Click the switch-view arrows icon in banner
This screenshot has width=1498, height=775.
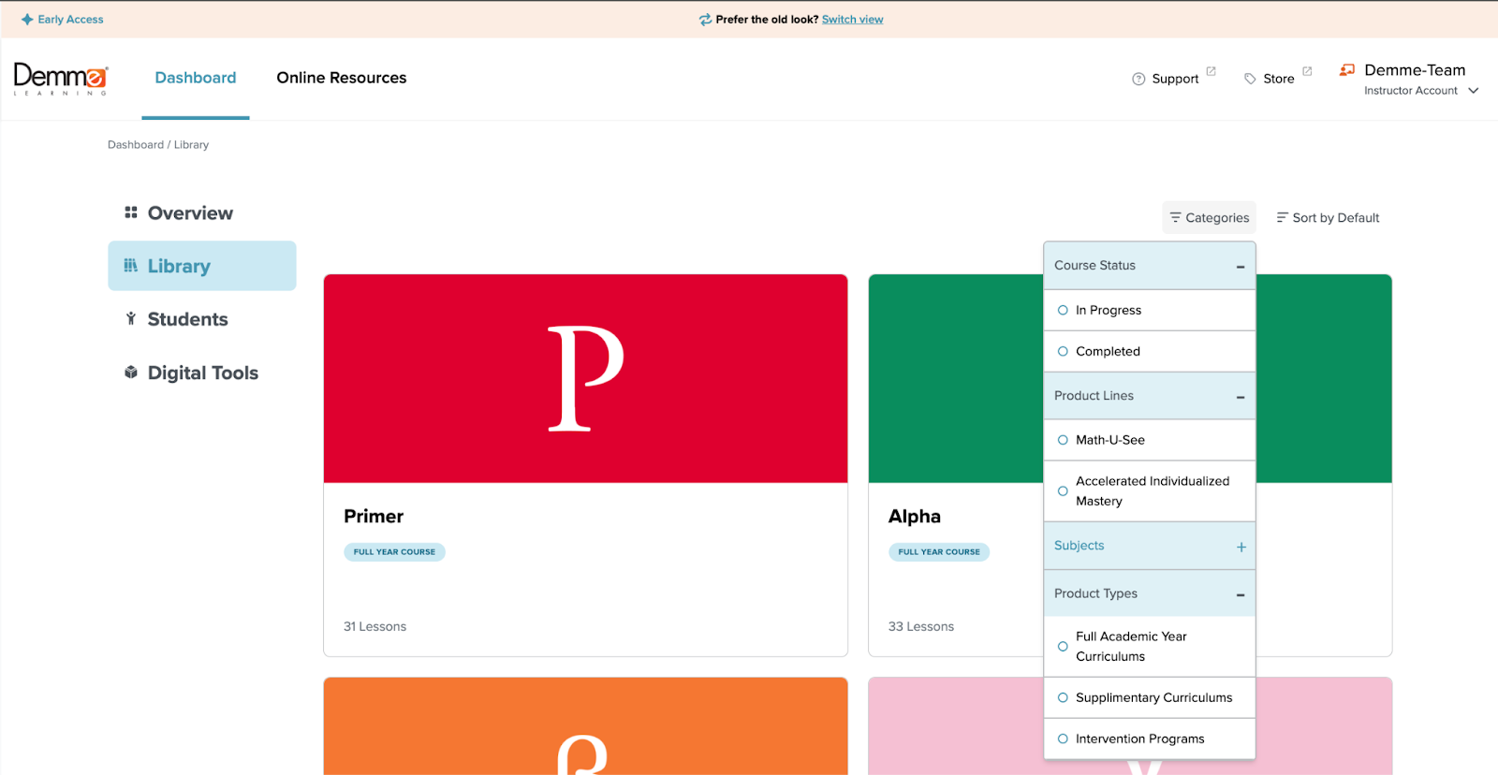coord(705,20)
